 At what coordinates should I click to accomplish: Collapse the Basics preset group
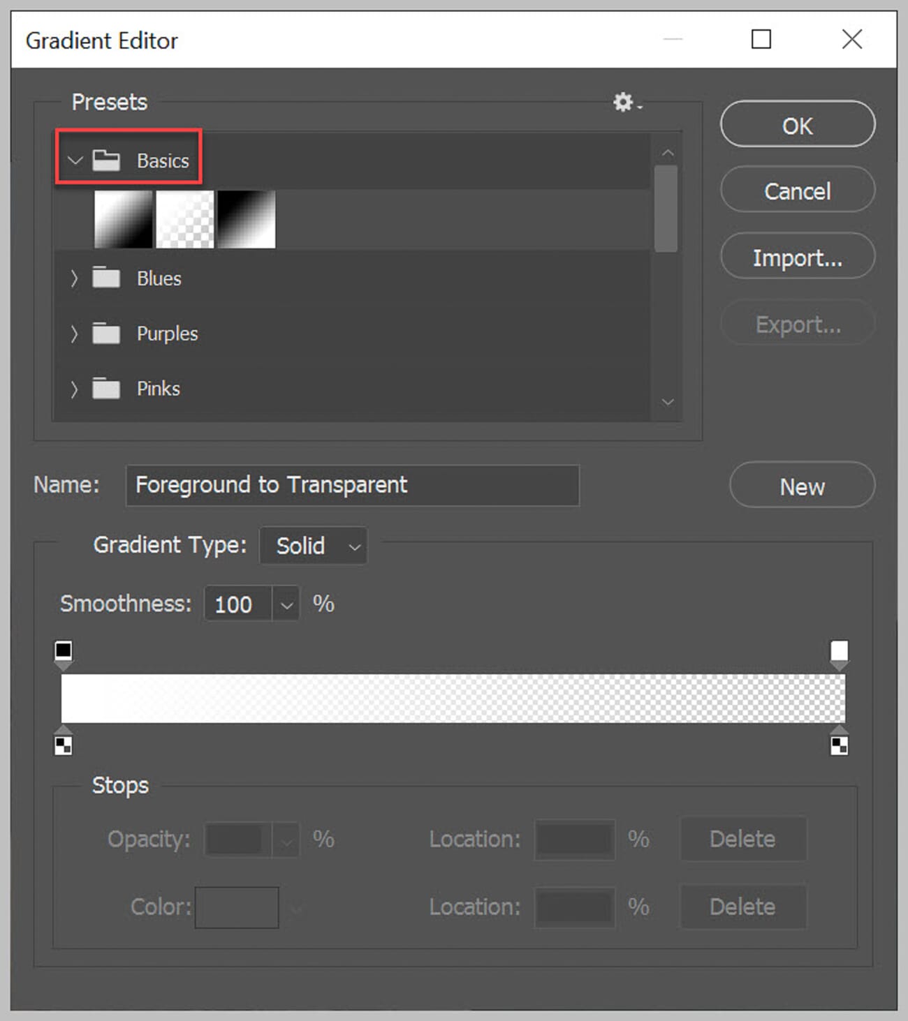point(75,160)
